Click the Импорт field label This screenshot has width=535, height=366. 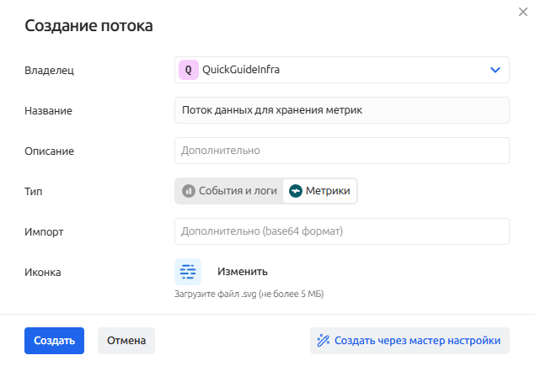pyautogui.click(x=44, y=231)
